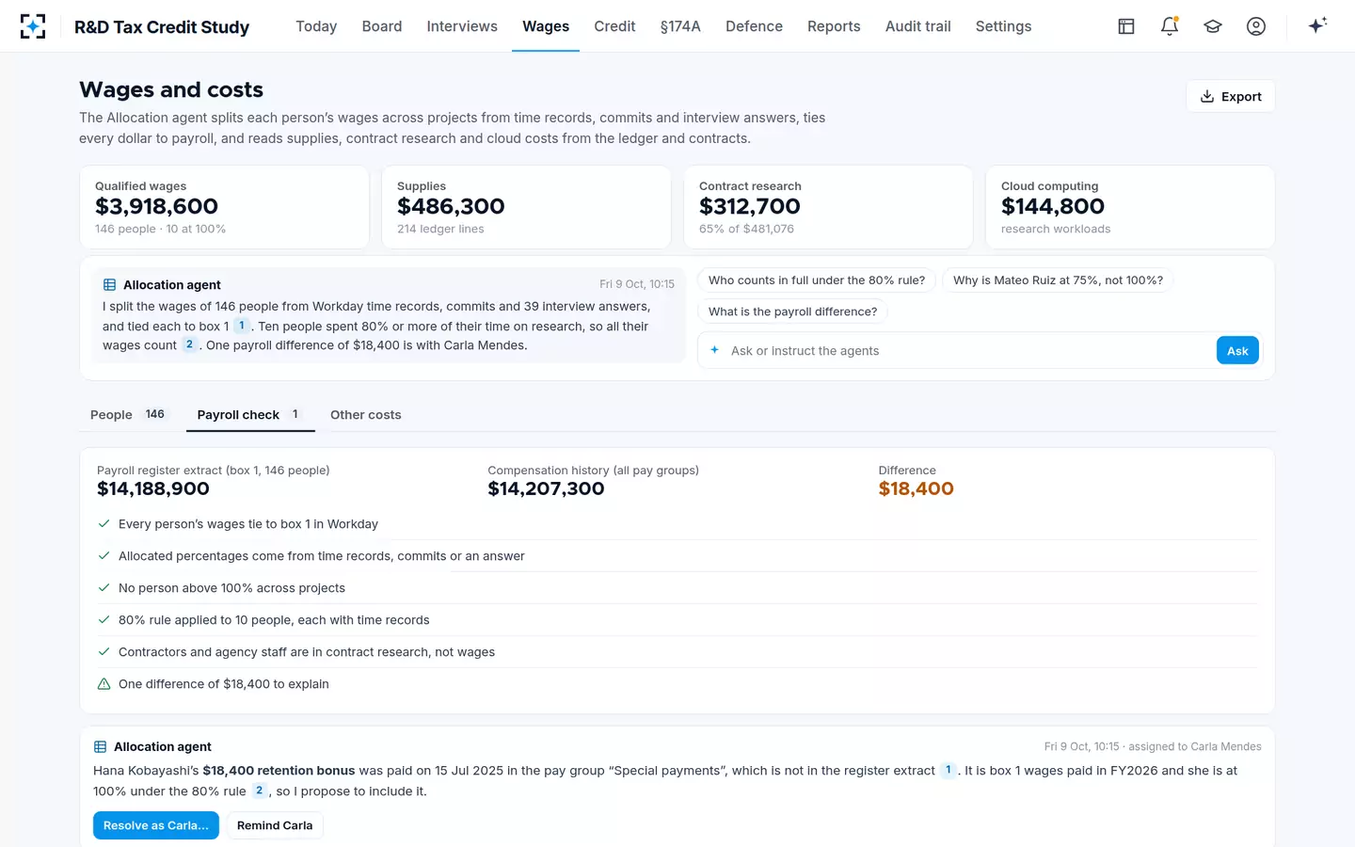This screenshot has width=1355, height=847.
Task: Open the §174A section
Action: point(680,26)
